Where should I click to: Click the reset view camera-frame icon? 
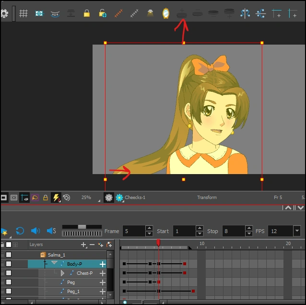pyautogui.click(x=39, y=13)
